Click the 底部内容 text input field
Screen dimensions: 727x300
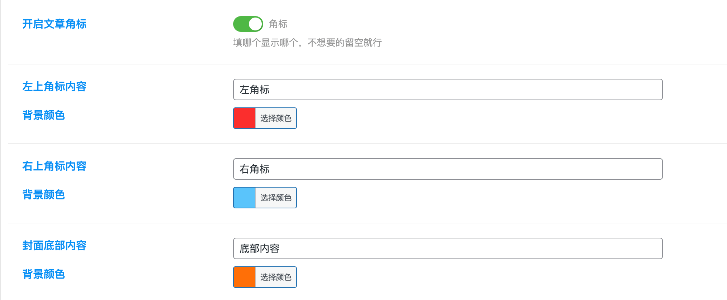coord(448,248)
